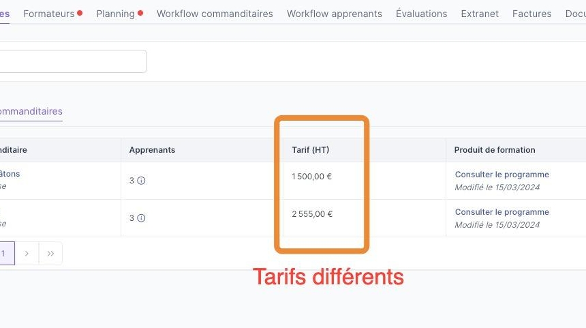Switch to the Factures tab
The image size is (586, 328).
pyautogui.click(x=531, y=14)
